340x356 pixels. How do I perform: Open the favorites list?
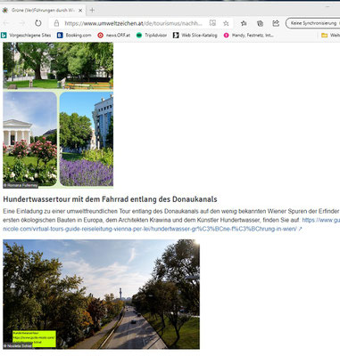tap(244, 23)
